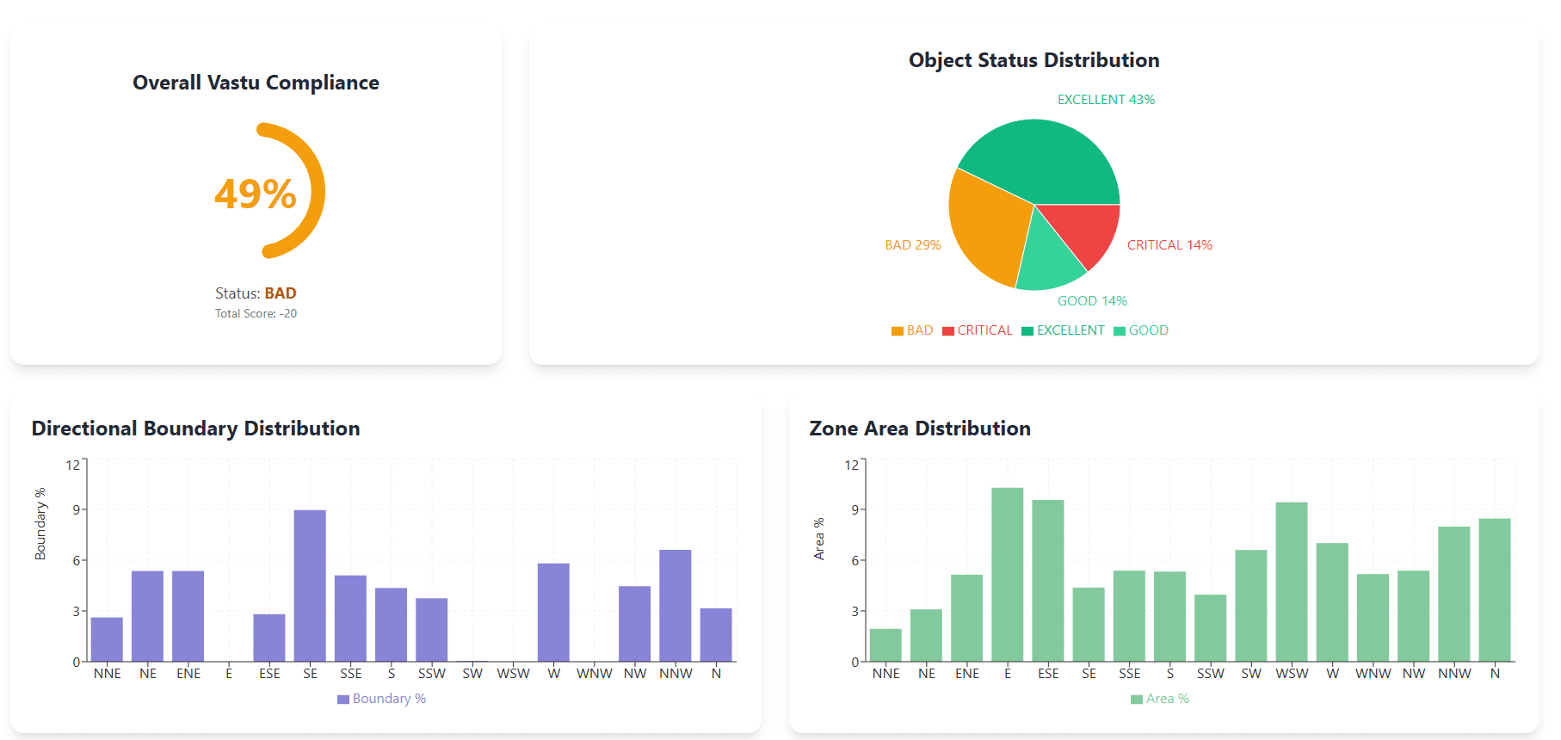Viewport: 1561px width, 740px height.
Task: Toggle the Area % legend entry
Action: pyautogui.click(x=1159, y=699)
